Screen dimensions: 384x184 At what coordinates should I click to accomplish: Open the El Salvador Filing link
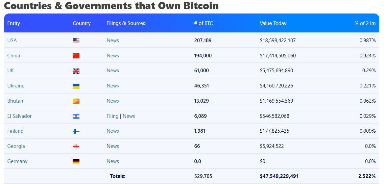point(113,116)
